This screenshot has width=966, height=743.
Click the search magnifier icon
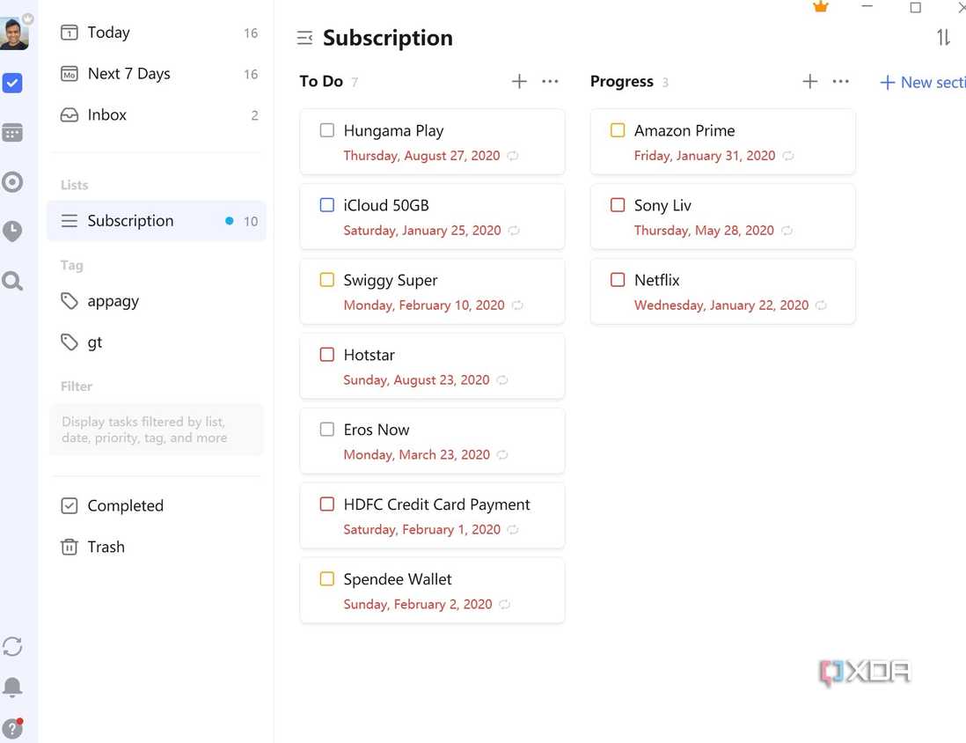pos(12,281)
